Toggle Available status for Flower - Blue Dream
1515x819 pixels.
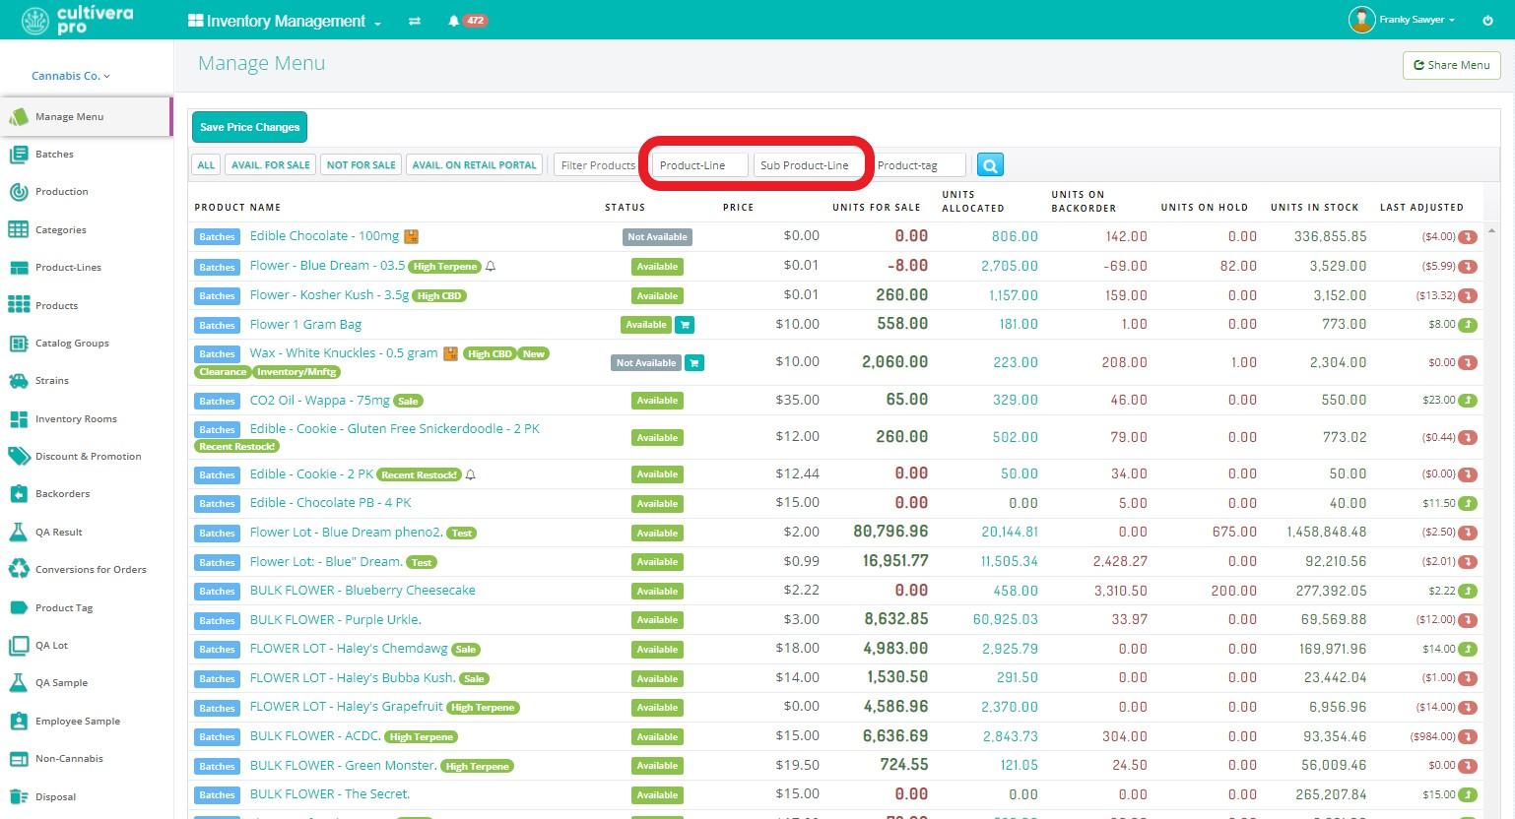[657, 267]
